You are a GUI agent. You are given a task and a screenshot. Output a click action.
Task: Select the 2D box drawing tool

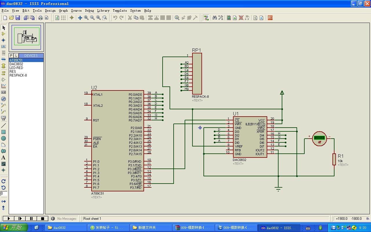(3, 132)
